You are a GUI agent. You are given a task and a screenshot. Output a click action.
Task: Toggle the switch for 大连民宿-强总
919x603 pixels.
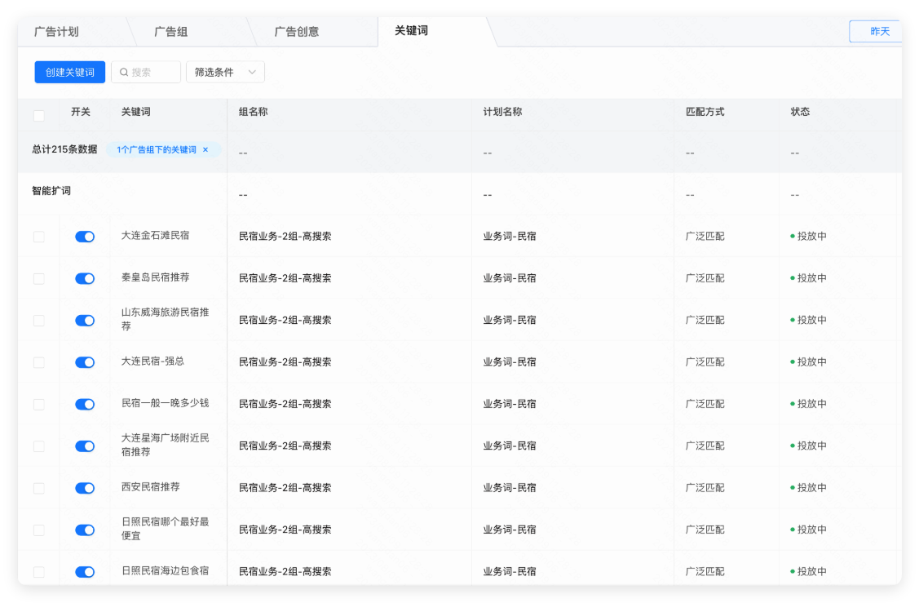click(85, 362)
